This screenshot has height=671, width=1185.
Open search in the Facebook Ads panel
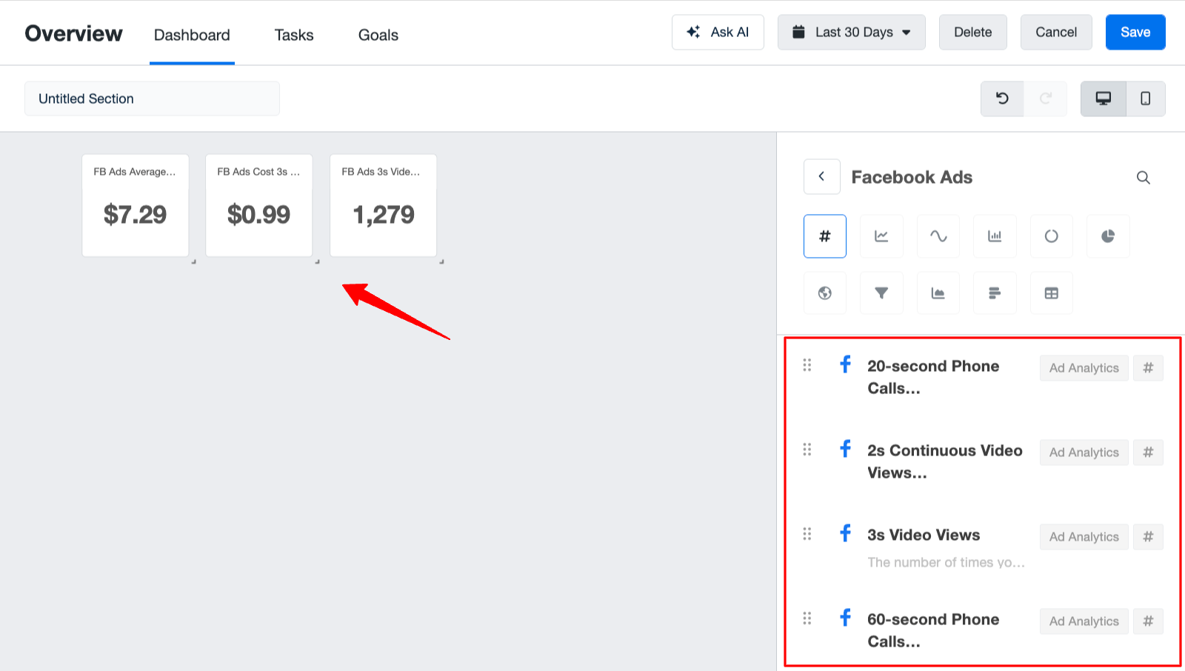click(1143, 178)
